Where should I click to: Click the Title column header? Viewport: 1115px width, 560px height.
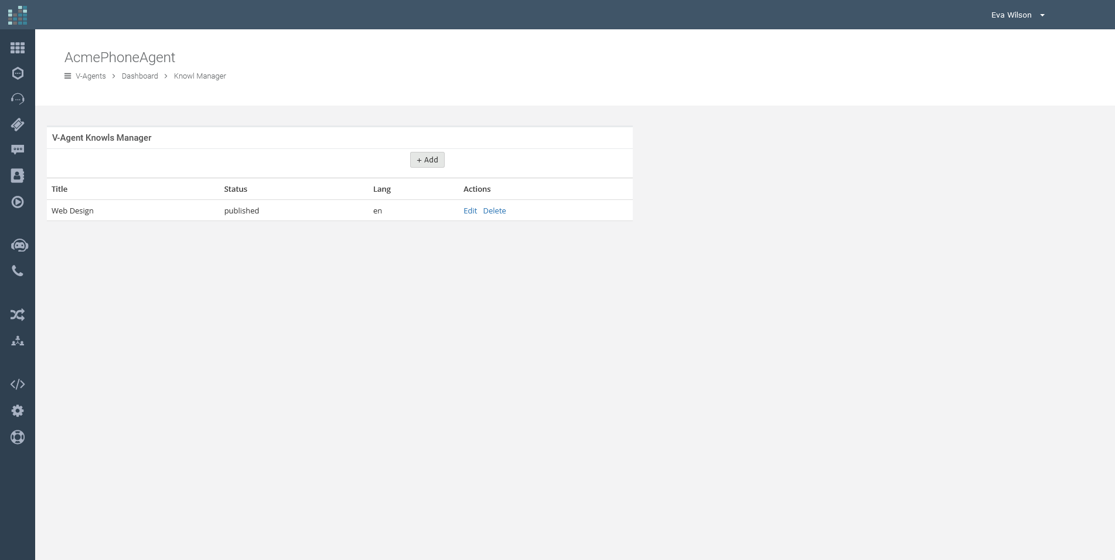pos(60,189)
